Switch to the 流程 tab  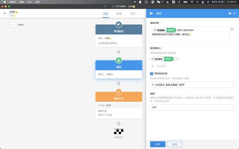point(106,14)
